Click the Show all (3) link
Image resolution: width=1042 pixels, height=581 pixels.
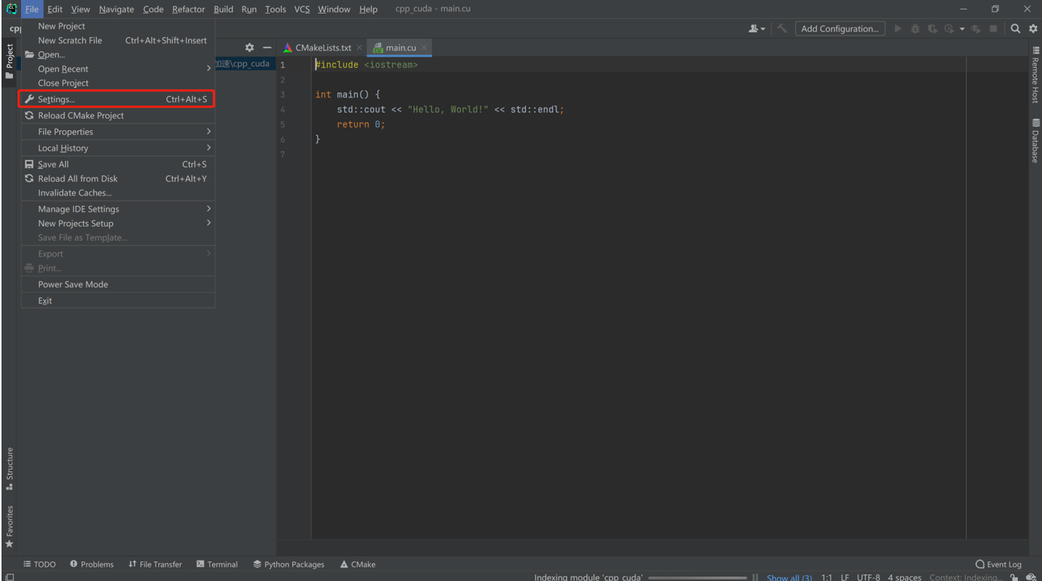[x=789, y=577]
